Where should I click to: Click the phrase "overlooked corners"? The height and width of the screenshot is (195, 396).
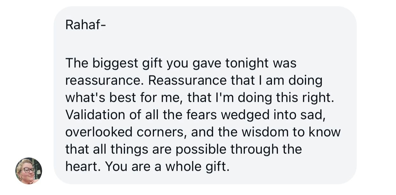(x=126, y=132)
